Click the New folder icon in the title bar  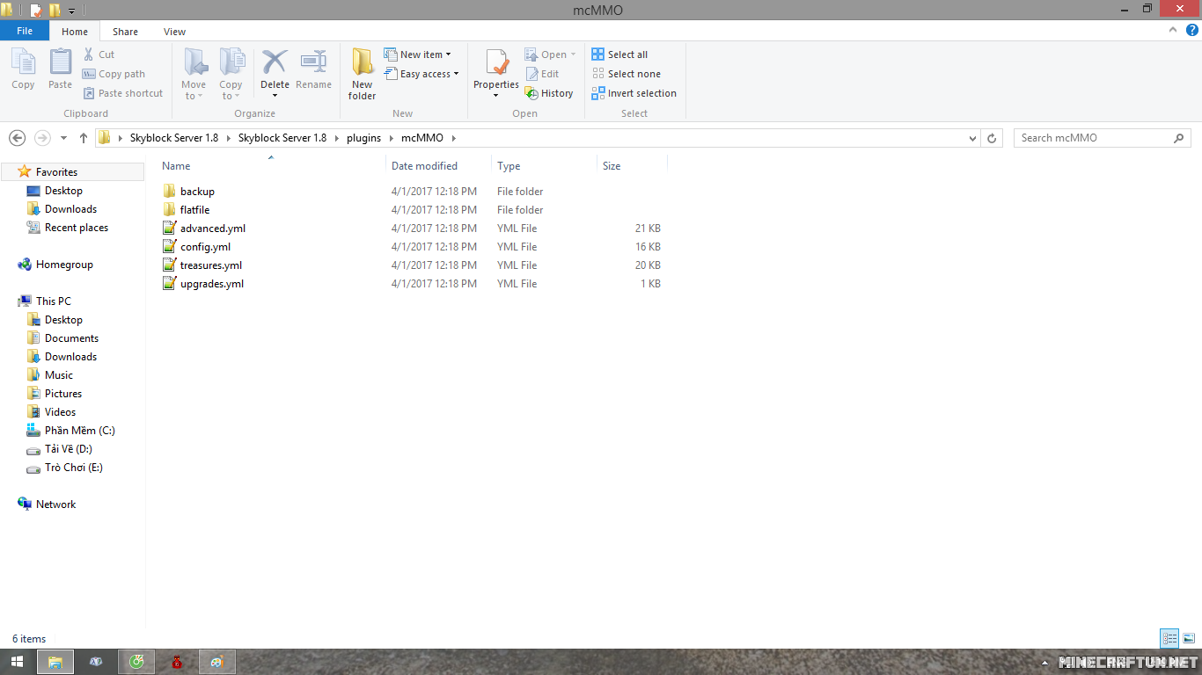tap(55, 10)
